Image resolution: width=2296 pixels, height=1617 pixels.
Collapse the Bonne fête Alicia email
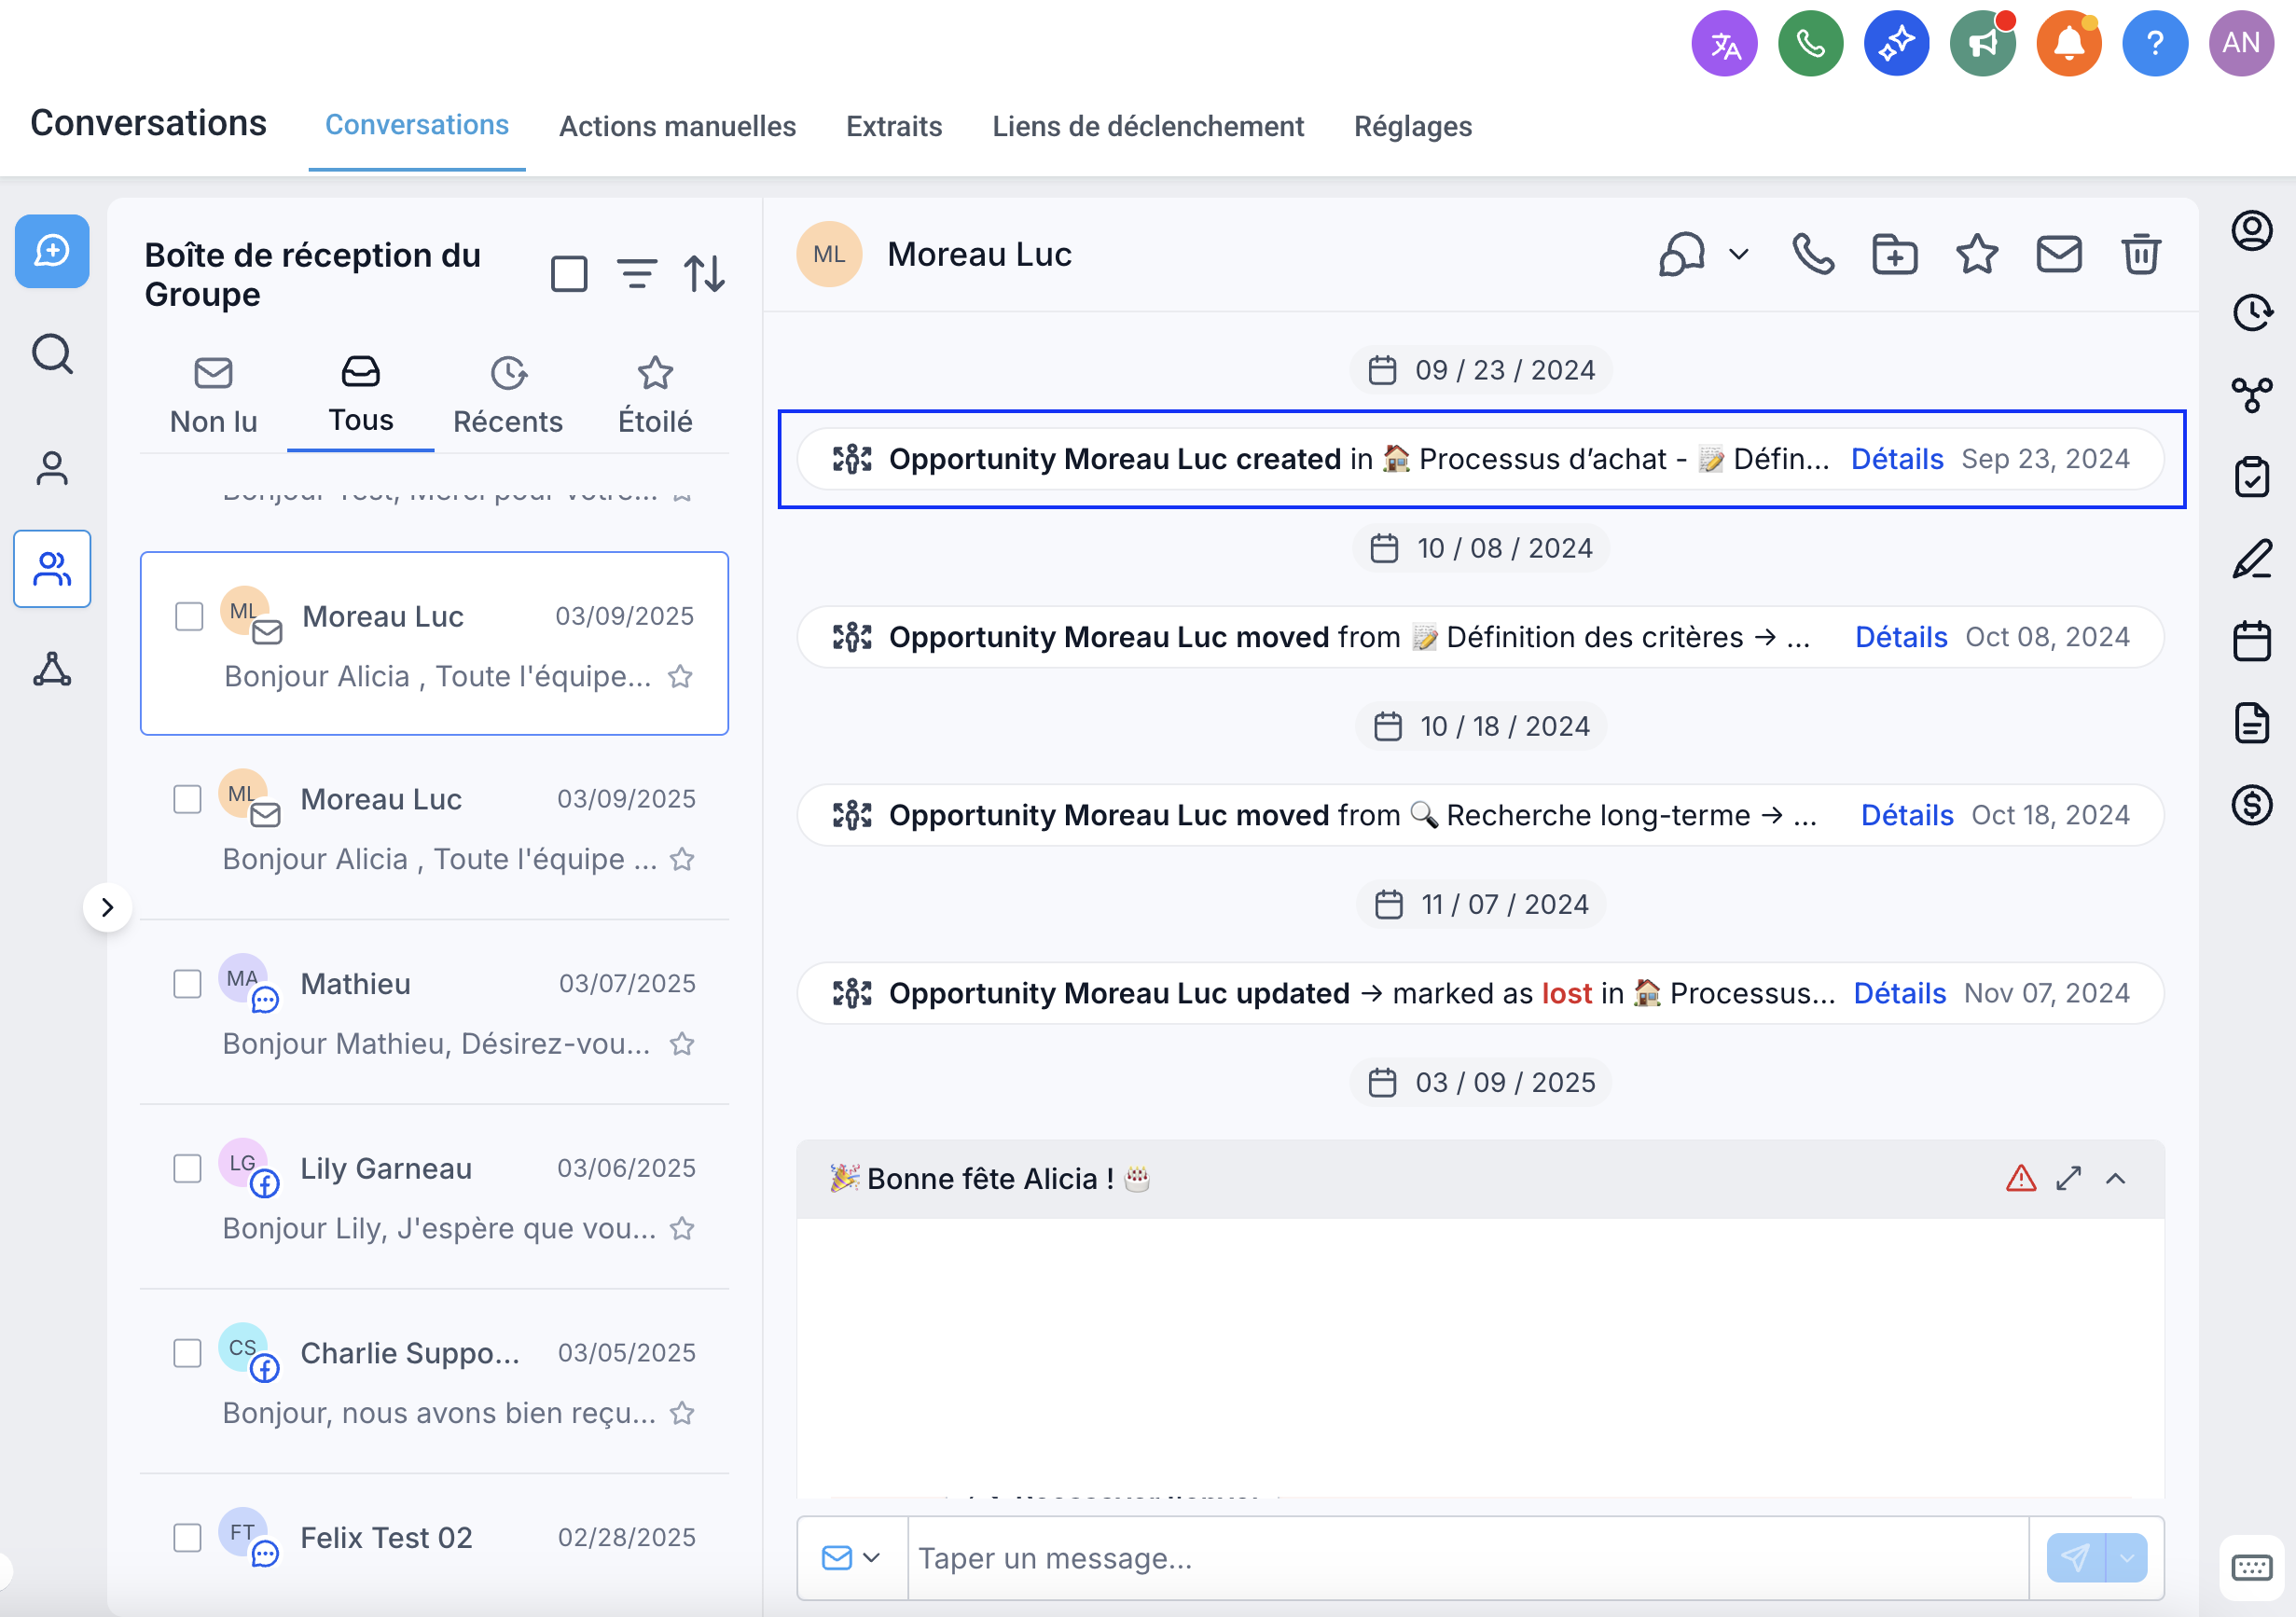(x=2115, y=1178)
